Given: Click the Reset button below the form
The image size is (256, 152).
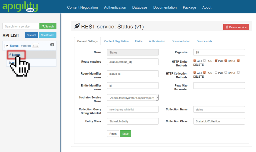Looking at the screenshot, I should (x=113, y=134).
